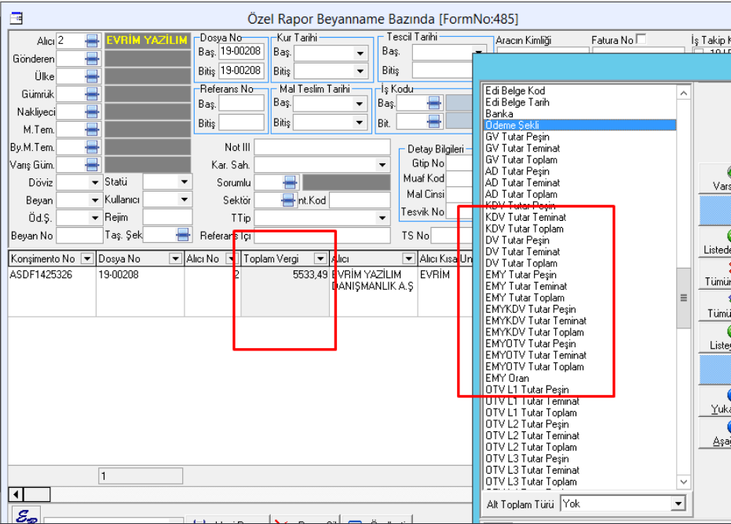Viewport: 731px width, 524px height.
Task: Click the Evrim logo icon at bottom left
Action: point(26,515)
